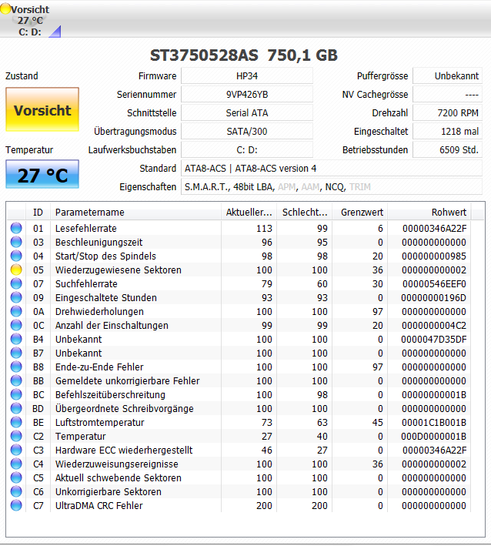The image size is (491, 546).
Task: Click the yellow status orb next to Vorsicht
Action: [x=5, y=9]
